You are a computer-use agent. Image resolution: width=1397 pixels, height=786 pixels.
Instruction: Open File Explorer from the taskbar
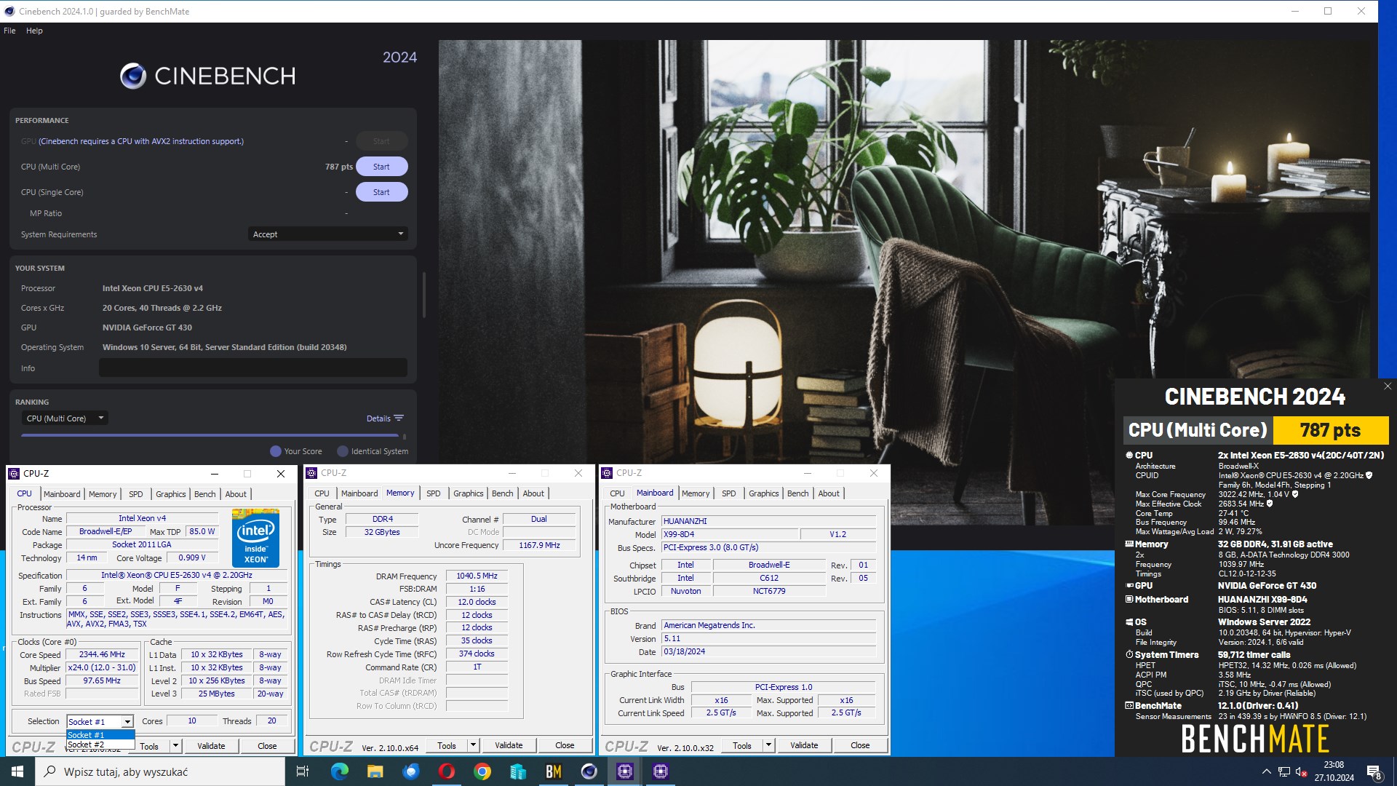(x=375, y=771)
